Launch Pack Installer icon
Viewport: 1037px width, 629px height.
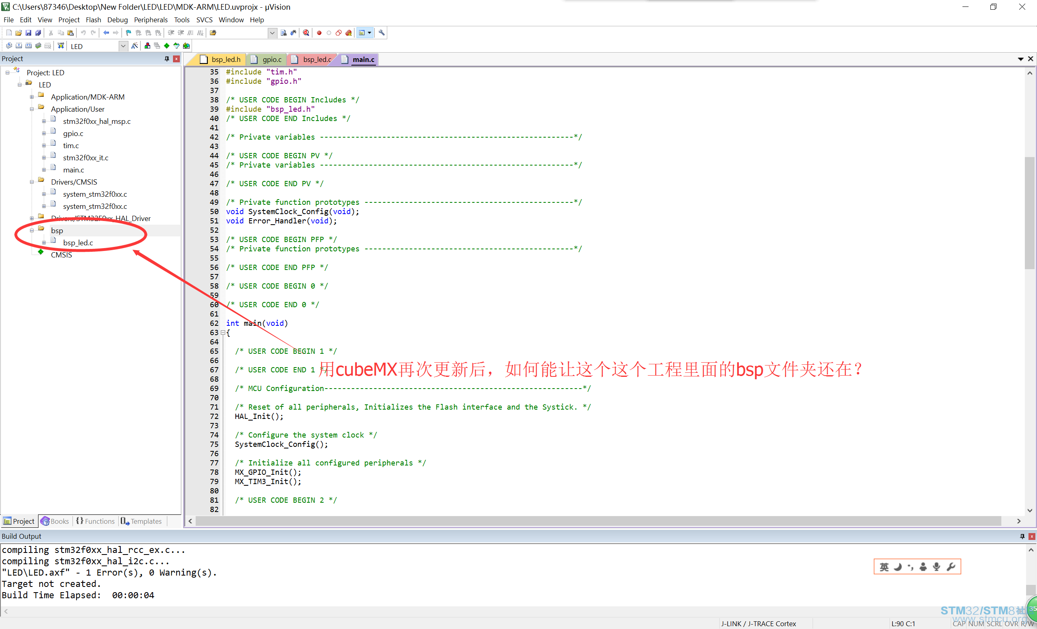pos(186,46)
